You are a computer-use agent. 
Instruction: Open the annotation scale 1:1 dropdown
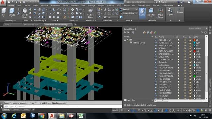point(178,110)
